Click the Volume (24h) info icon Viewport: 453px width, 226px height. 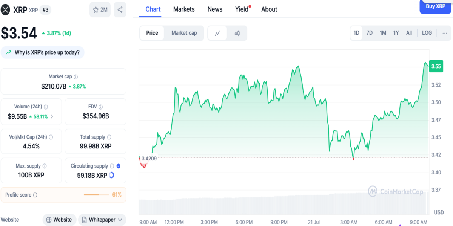coord(46,107)
